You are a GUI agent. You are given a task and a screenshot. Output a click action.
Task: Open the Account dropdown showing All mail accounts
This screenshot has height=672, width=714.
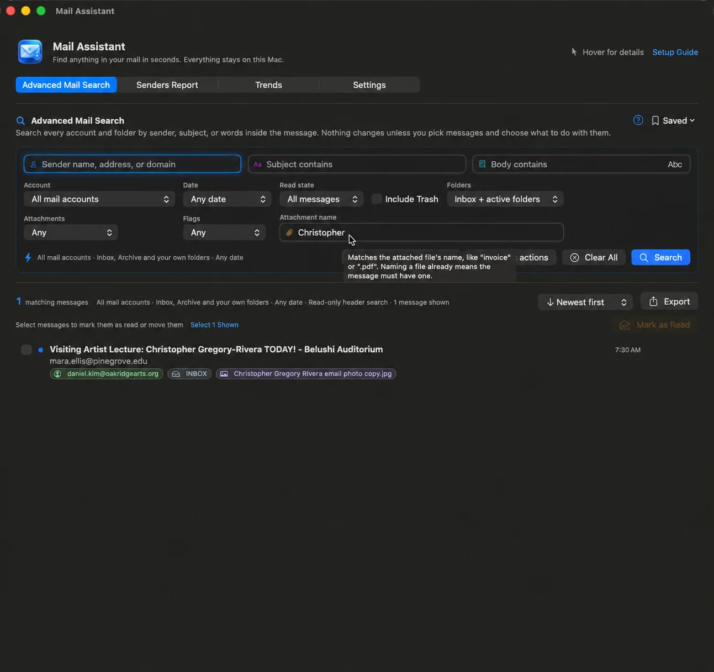point(99,199)
